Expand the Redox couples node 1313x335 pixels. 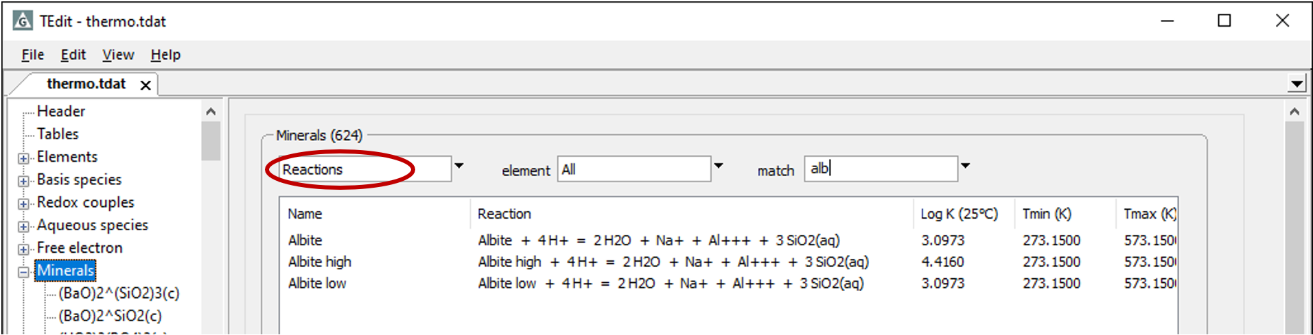[x=23, y=203]
